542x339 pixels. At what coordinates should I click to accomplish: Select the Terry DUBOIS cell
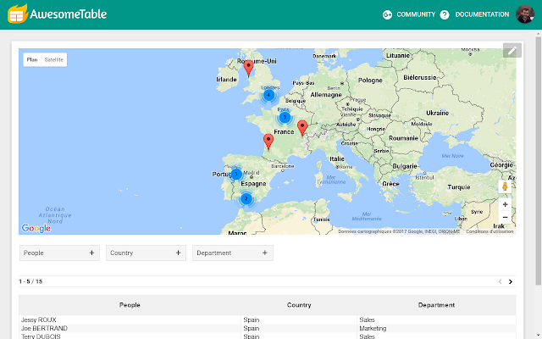point(130,336)
